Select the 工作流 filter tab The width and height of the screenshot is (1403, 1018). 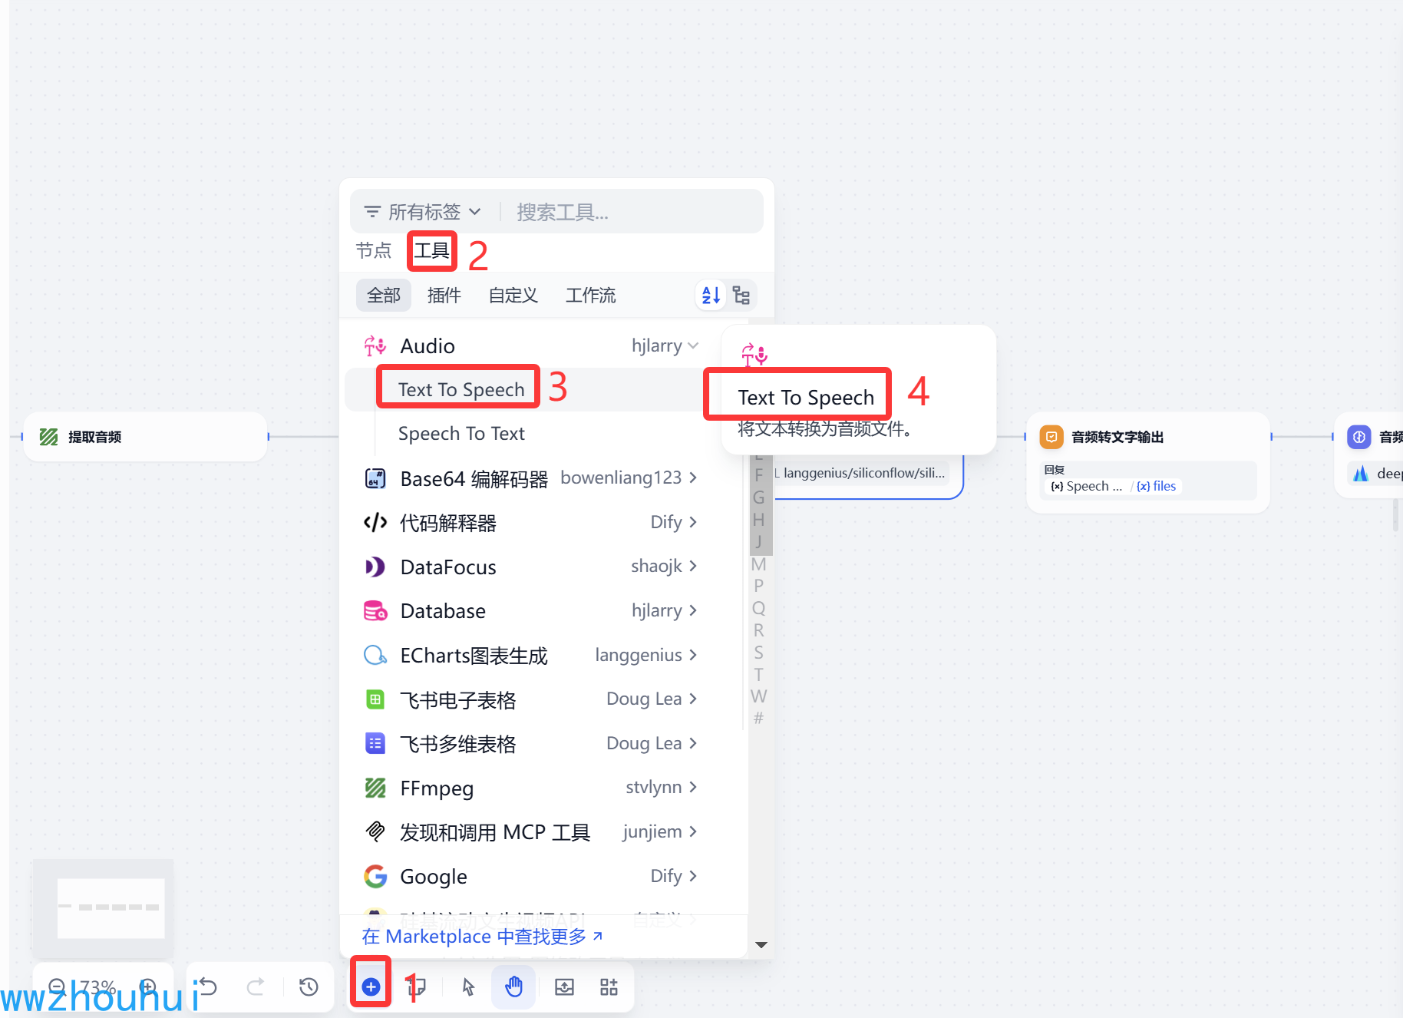tap(590, 295)
